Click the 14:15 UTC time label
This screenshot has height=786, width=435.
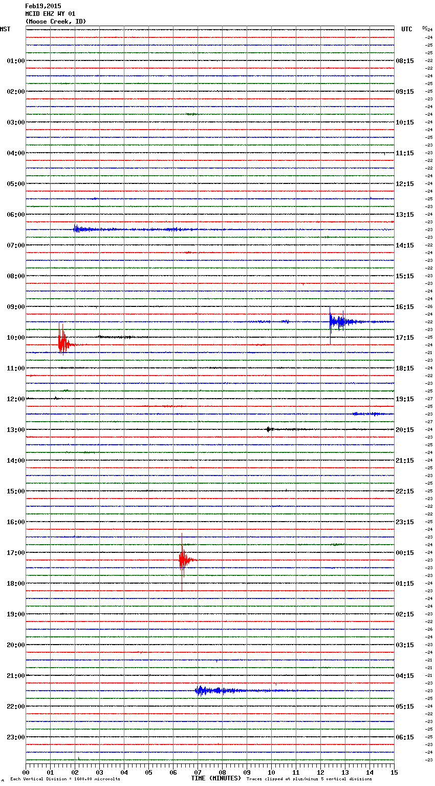click(405, 245)
